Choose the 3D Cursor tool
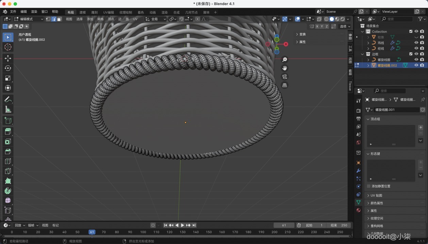428x244 pixels. click(8, 47)
